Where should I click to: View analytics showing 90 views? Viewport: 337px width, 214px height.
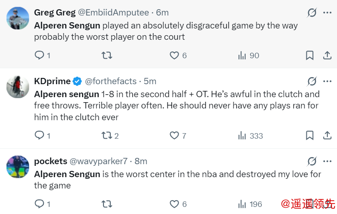pyautogui.click(x=249, y=55)
